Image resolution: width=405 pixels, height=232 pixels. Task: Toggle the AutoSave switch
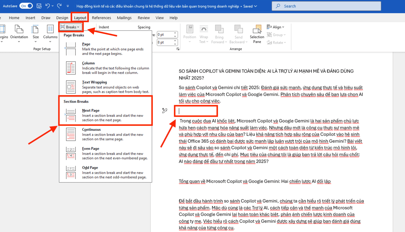click(26, 6)
